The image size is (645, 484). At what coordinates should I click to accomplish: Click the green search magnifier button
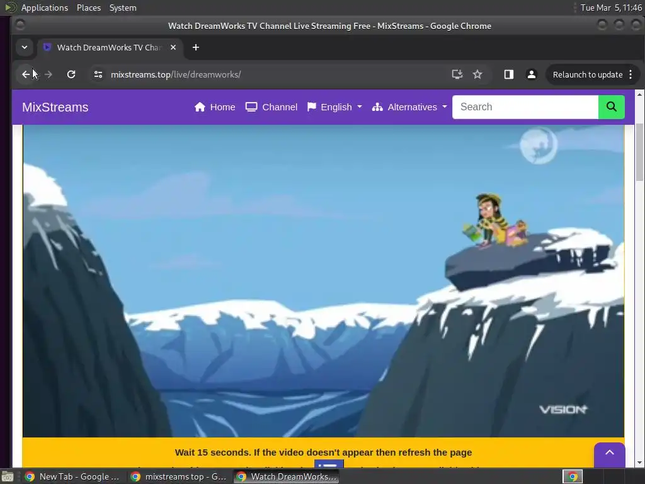[x=611, y=107]
